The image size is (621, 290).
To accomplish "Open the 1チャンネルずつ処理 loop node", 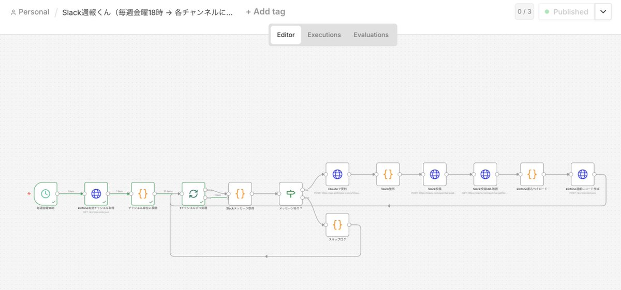I will pyautogui.click(x=194, y=193).
